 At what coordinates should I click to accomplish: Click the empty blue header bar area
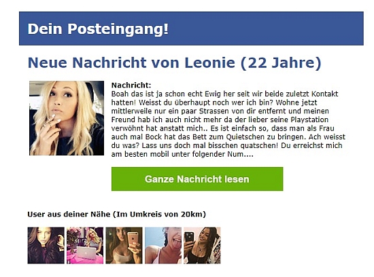pos(266,29)
